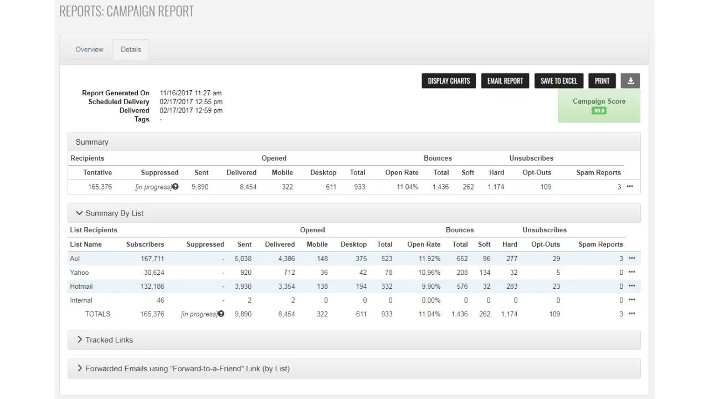The image size is (709, 399).
Task: Click the help icon in the TOTALS Suppressed cell
Action: coord(221,314)
